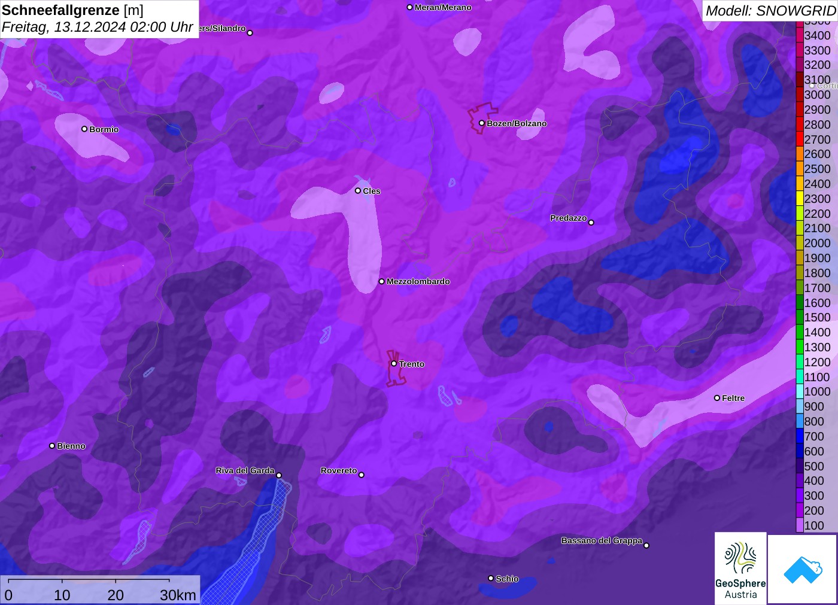
Task: Click the 2300 yellow legend swatch
Action: coord(800,199)
